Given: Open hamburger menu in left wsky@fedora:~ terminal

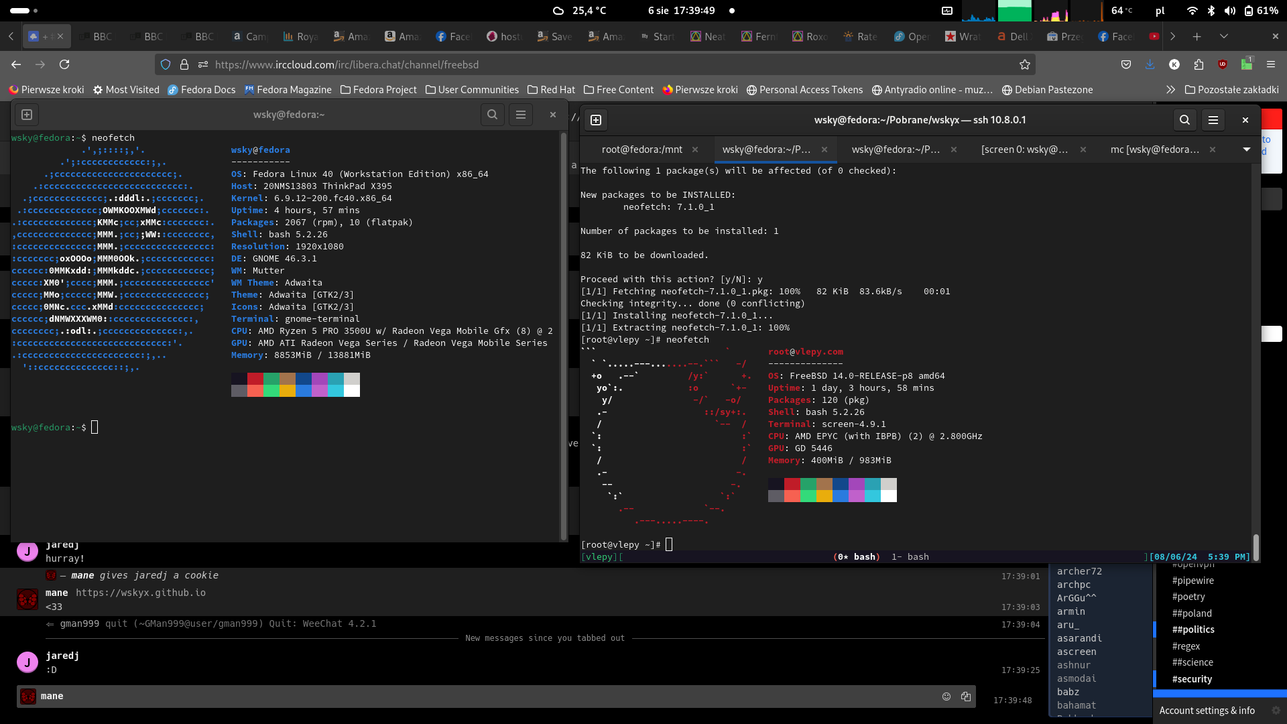Looking at the screenshot, I should 521,115.
